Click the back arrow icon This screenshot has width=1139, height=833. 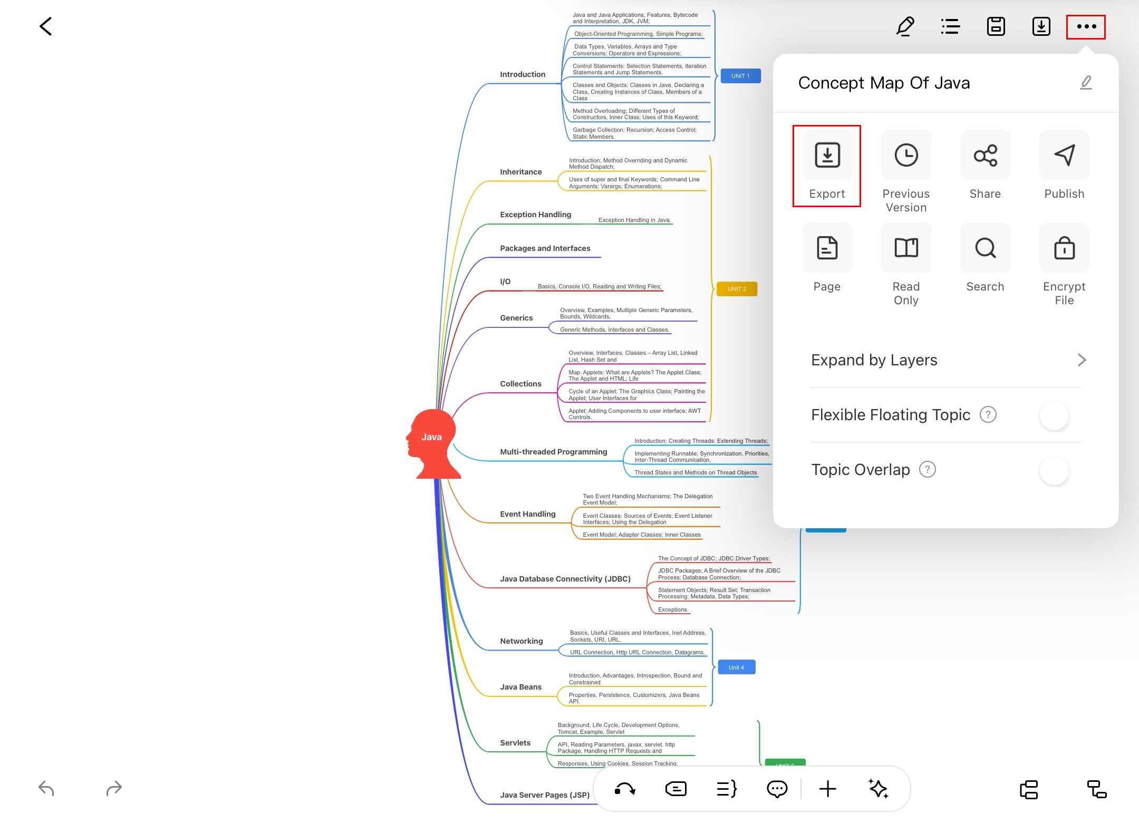pos(46,26)
